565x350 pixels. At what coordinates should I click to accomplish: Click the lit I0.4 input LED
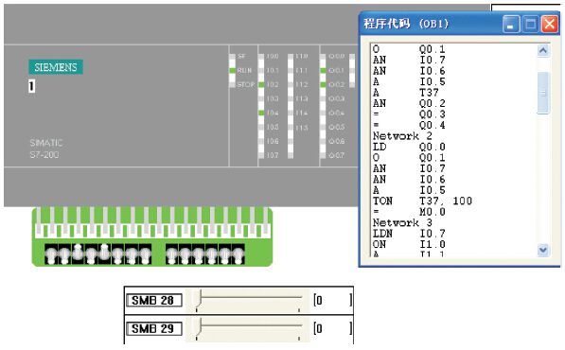[261, 113]
